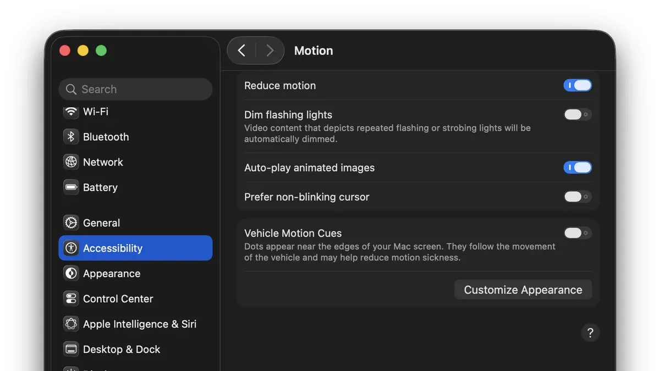The width and height of the screenshot is (660, 371).
Task: Click the Apple Intelligence & Siri icon
Action: point(71,324)
